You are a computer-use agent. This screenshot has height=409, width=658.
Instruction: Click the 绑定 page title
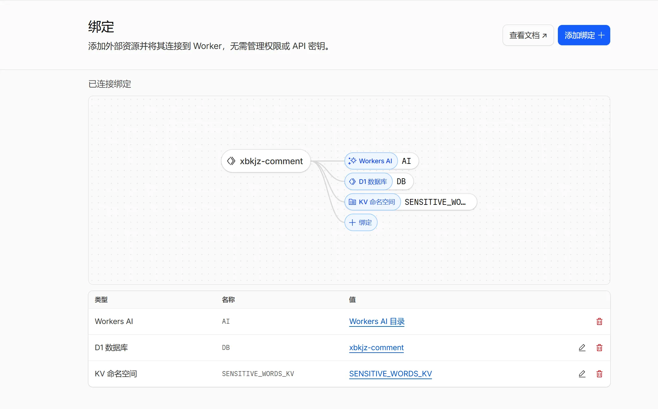point(101,27)
